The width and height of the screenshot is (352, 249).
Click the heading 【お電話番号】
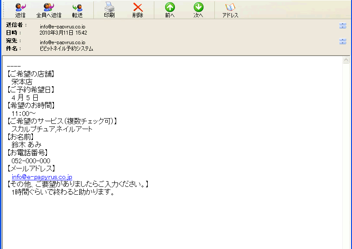coord(27,153)
